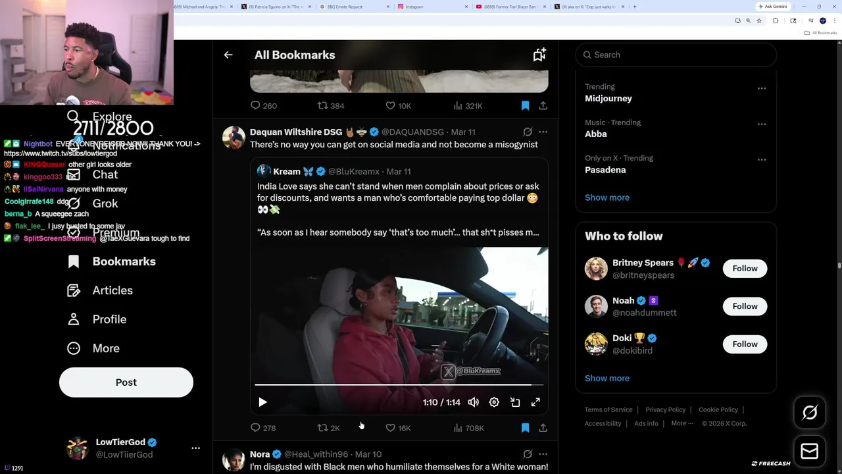842x474 pixels.
Task: Follow Britney Spears
Action: click(745, 269)
